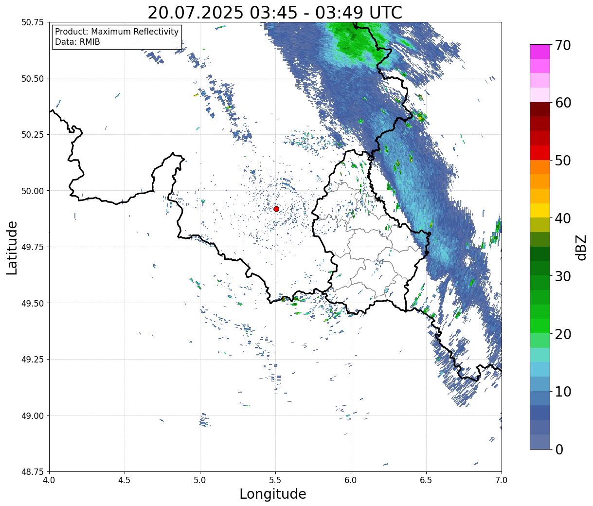
Task: Click the 48.75 latitude tick label
Action: coord(33,472)
